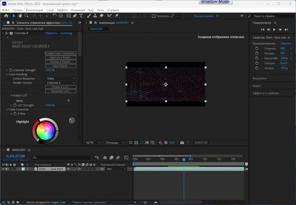Select the Hand tool in the toolbar

click(20, 16)
